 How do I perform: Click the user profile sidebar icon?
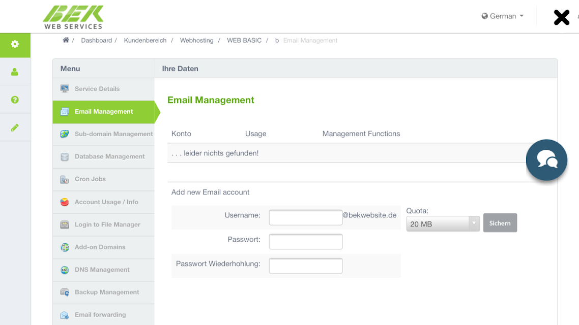[15, 72]
